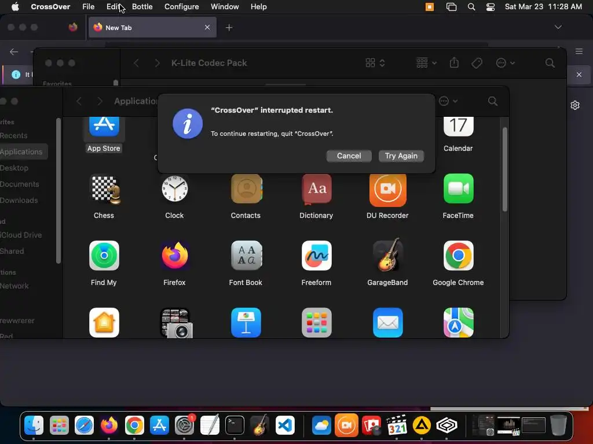Click the Tags icon in K-Lite window
Screen dimensions: 593x444
click(477, 63)
